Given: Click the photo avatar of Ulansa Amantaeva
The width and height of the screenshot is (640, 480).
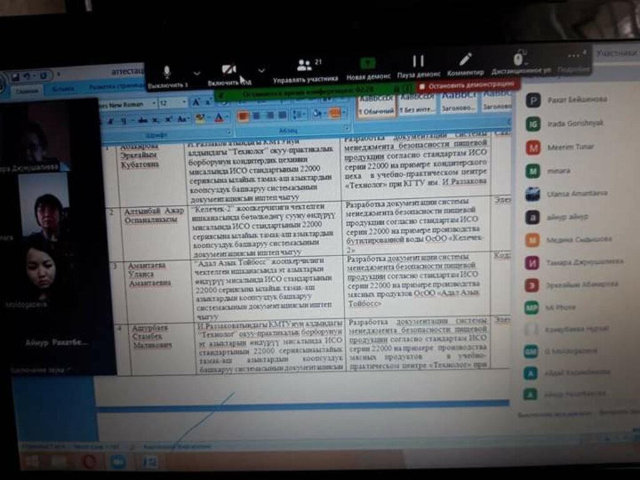Looking at the screenshot, I should pos(532,194).
